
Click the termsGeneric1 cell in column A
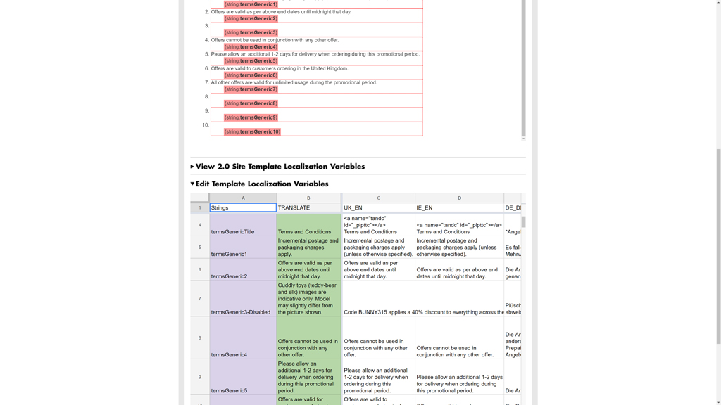click(243, 247)
